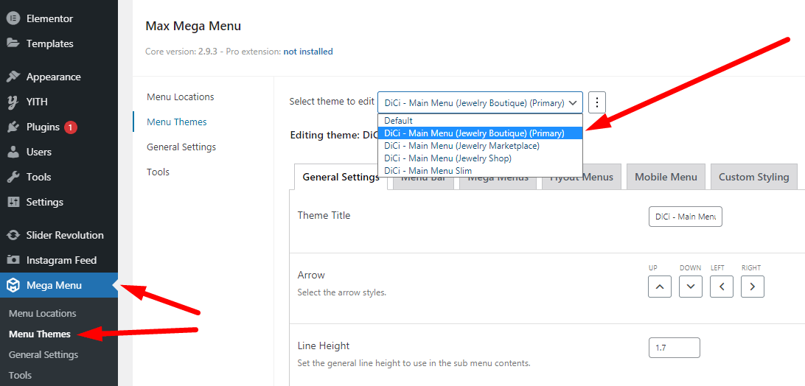Open Menu Locations submenu under Mega Menu
Image resolution: width=805 pixels, height=386 pixels.
click(43, 314)
